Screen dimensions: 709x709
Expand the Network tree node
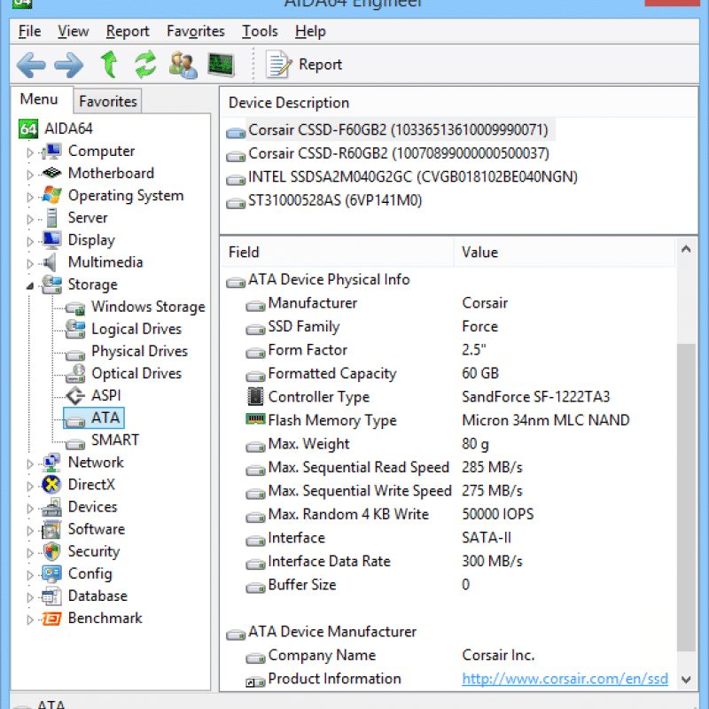click(30, 464)
